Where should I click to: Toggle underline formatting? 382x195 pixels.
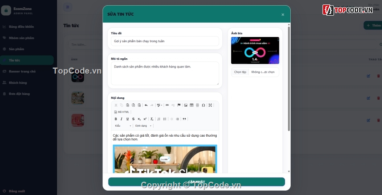pos(127,119)
